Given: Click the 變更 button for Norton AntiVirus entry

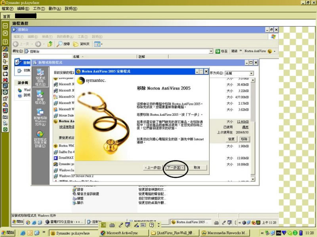Looking at the screenshot, I should pos(231,139).
